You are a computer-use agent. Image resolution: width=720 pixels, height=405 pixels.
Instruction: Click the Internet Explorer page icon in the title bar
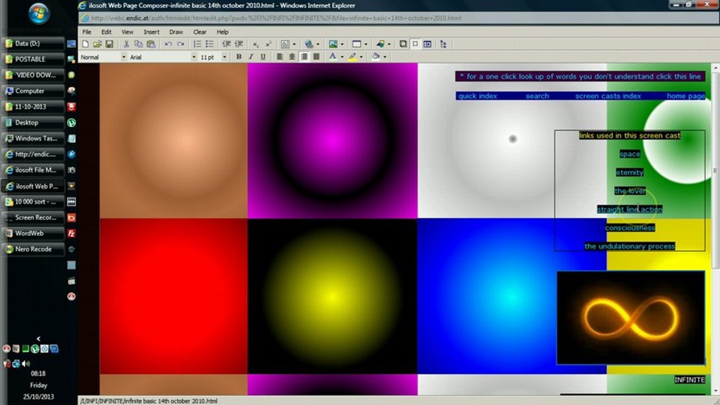pyautogui.click(x=83, y=5)
